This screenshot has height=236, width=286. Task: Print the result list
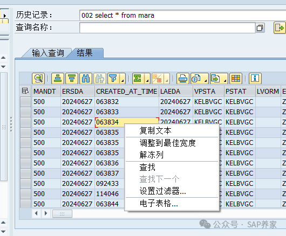pyautogui.click(x=183, y=79)
